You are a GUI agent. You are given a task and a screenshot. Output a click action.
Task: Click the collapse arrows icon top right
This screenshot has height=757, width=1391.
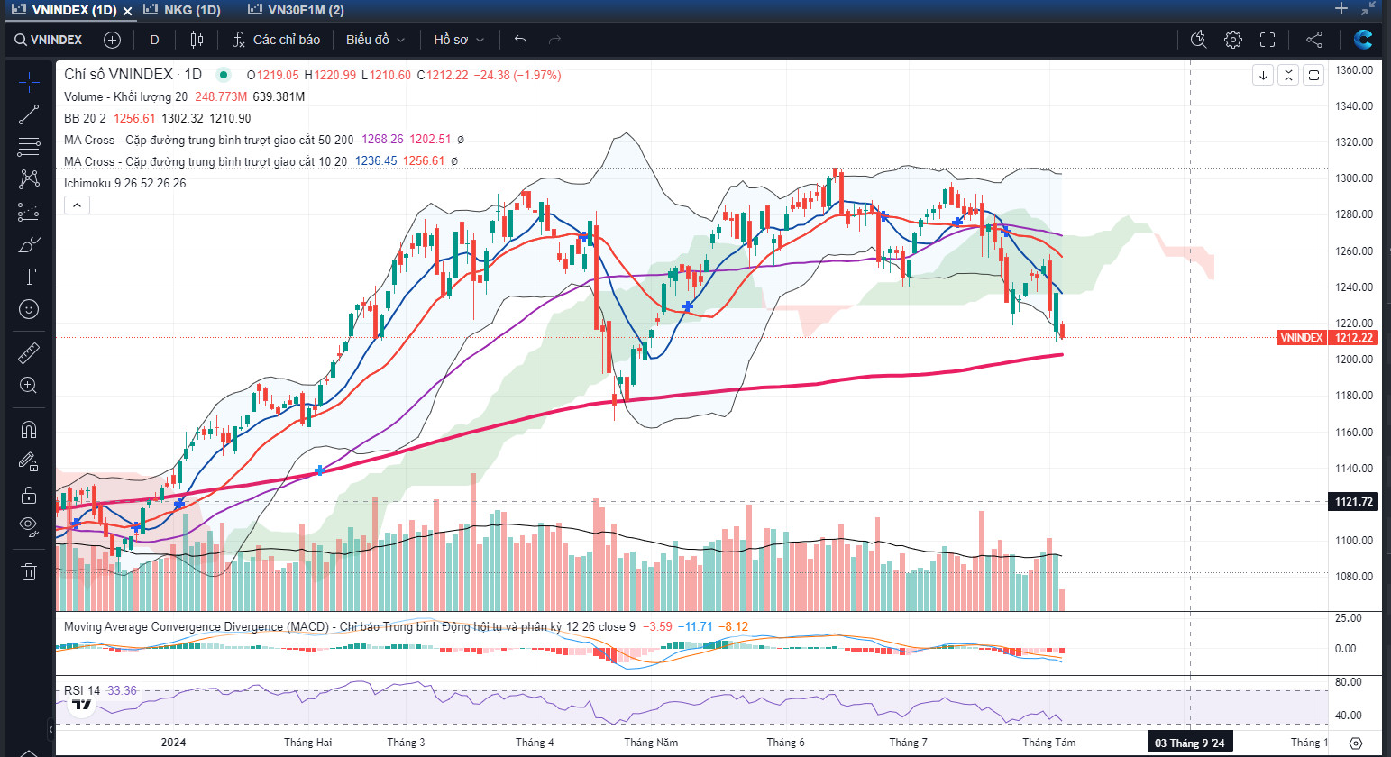(x=1369, y=8)
